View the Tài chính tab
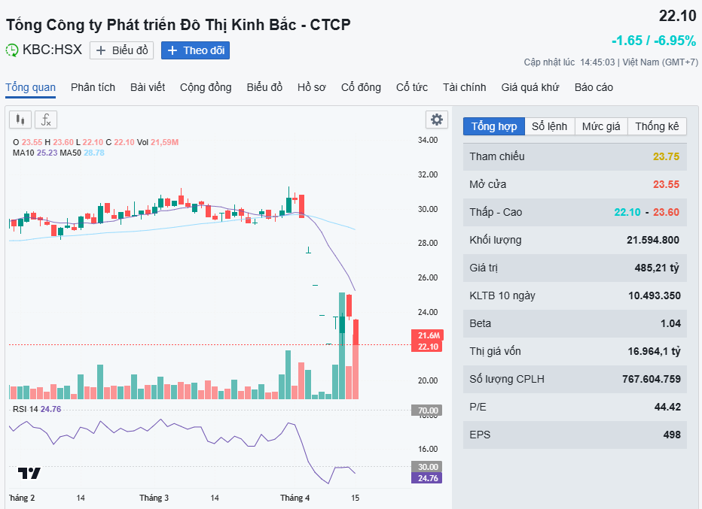Image resolution: width=702 pixels, height=509 pixels. click(465, 87)
